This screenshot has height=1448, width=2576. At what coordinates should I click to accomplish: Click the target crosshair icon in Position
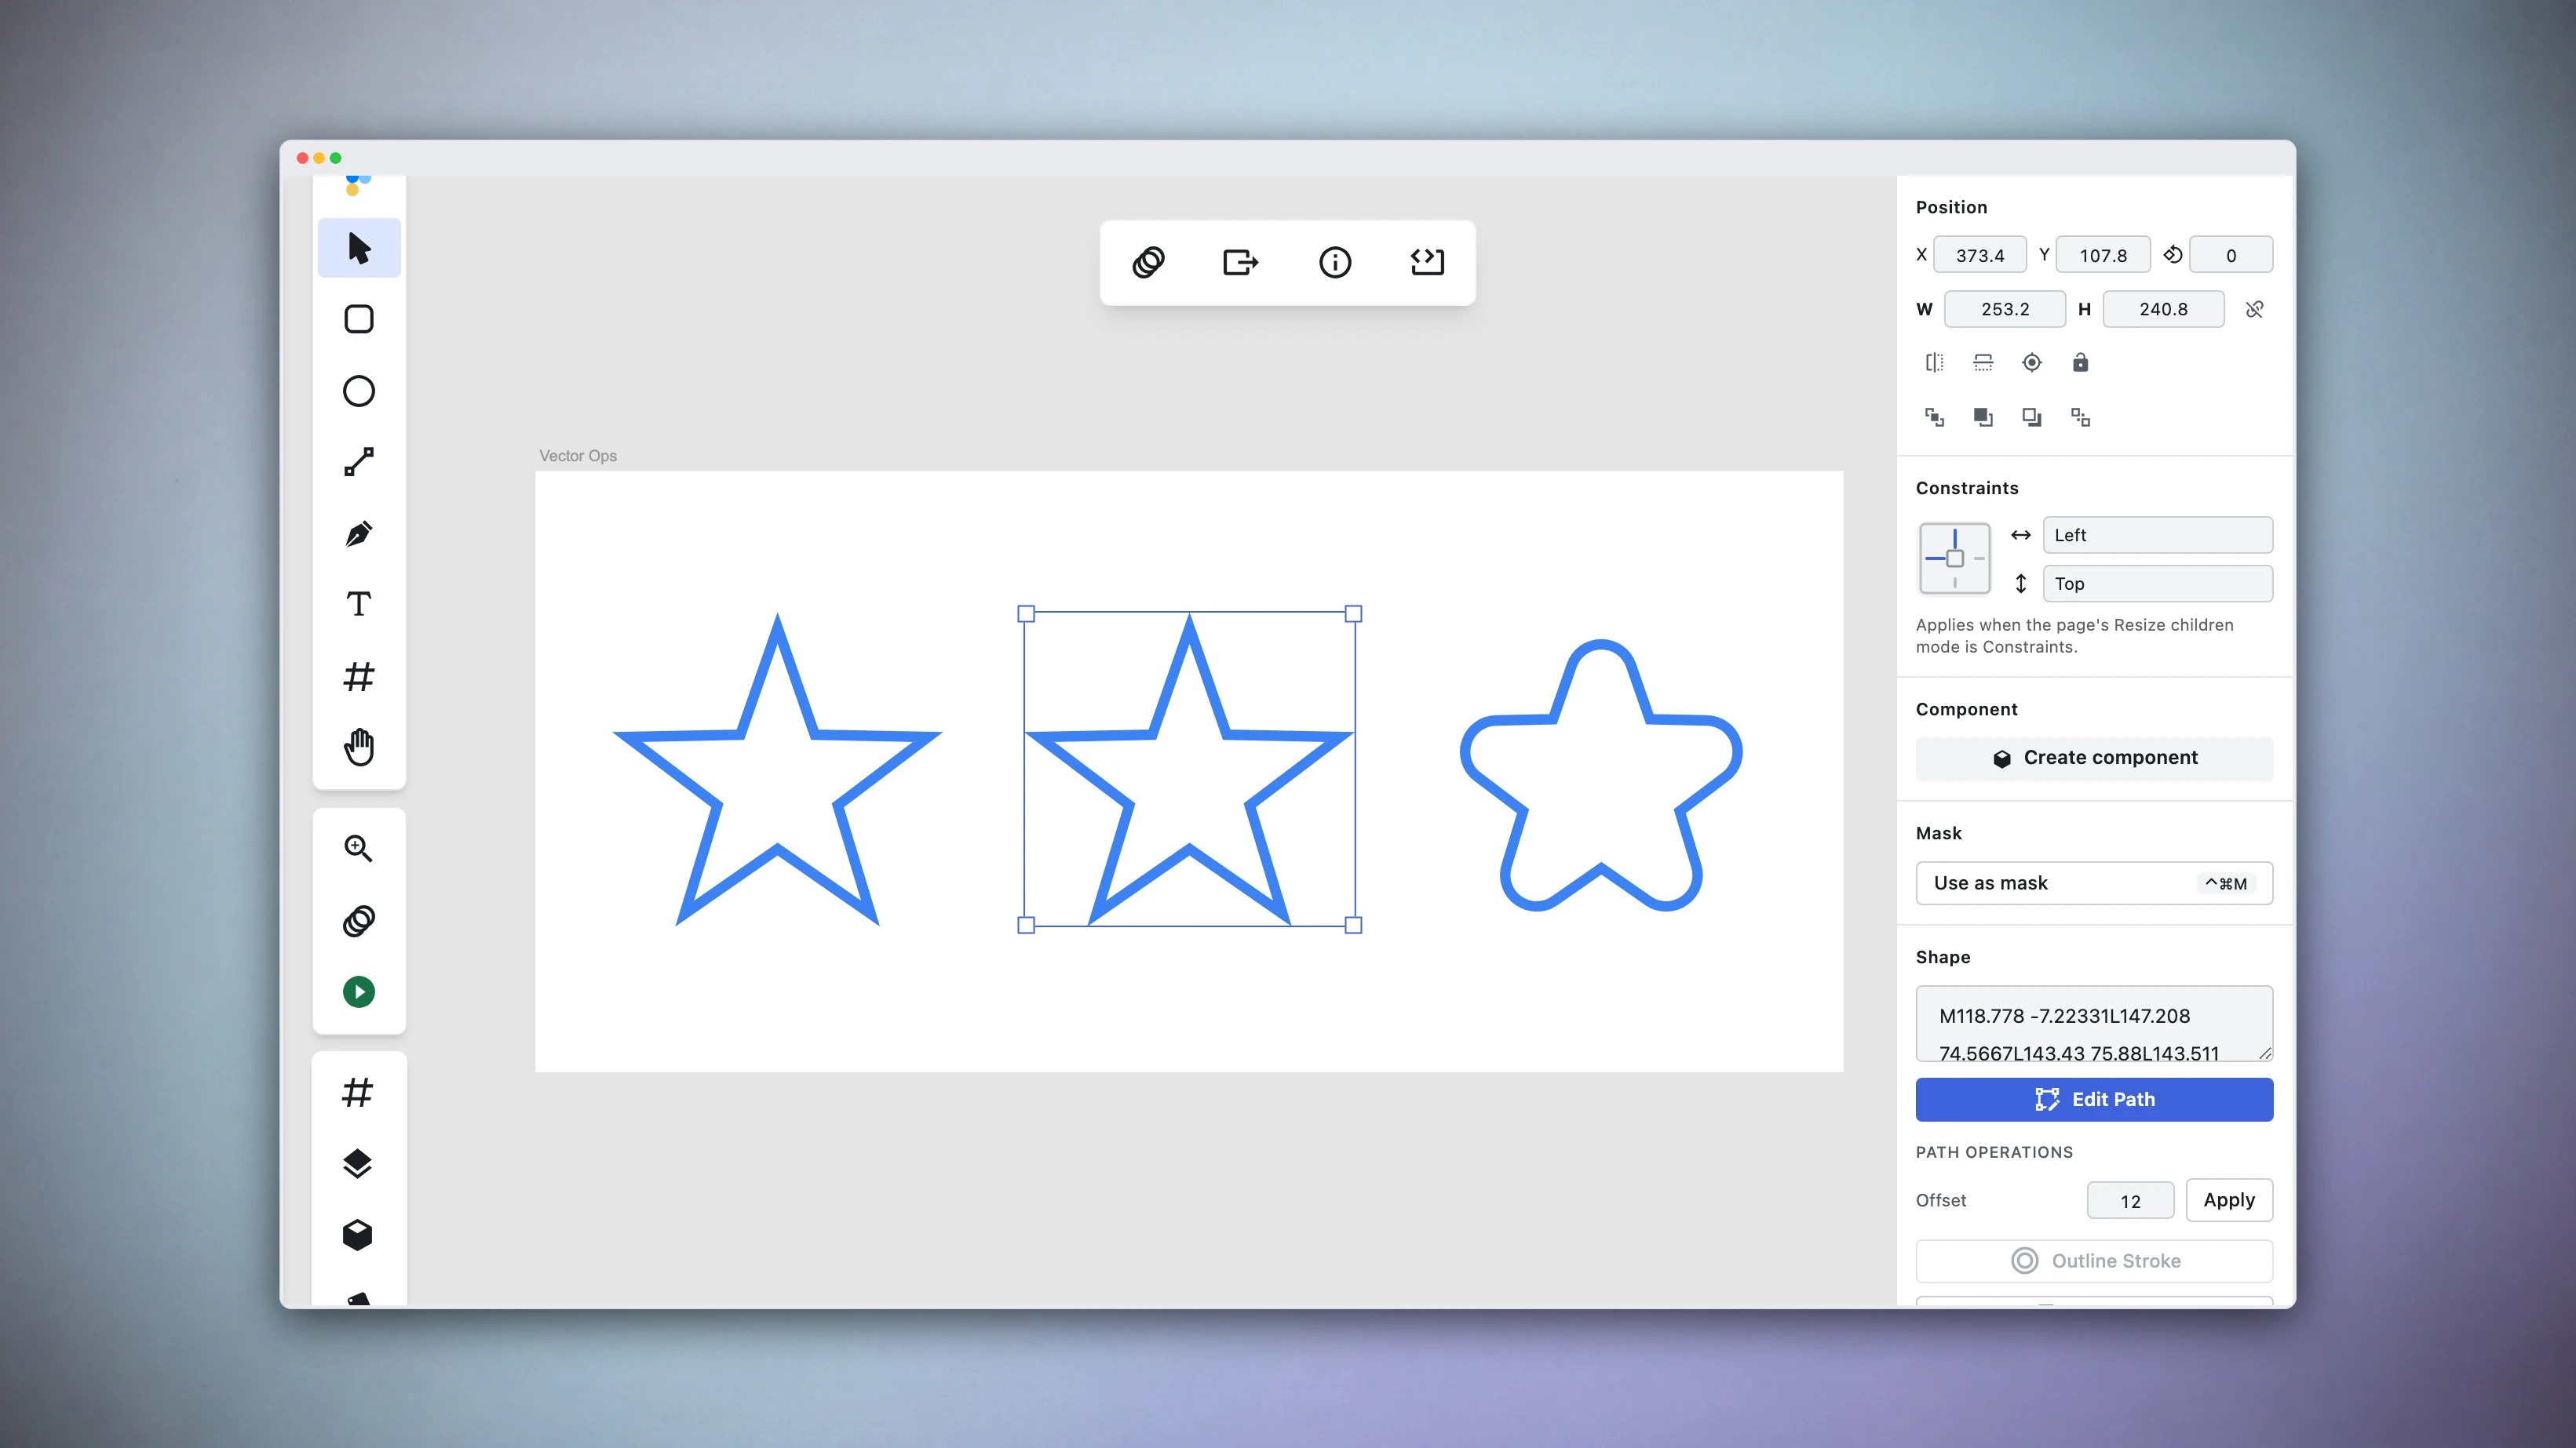[2032, 362]
